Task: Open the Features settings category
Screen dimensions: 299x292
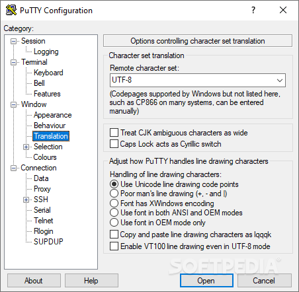Action: pyautogui.click(x=47, y=94)
